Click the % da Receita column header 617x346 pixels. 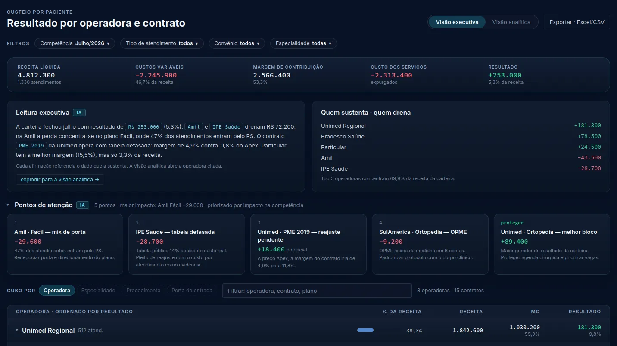402,312
